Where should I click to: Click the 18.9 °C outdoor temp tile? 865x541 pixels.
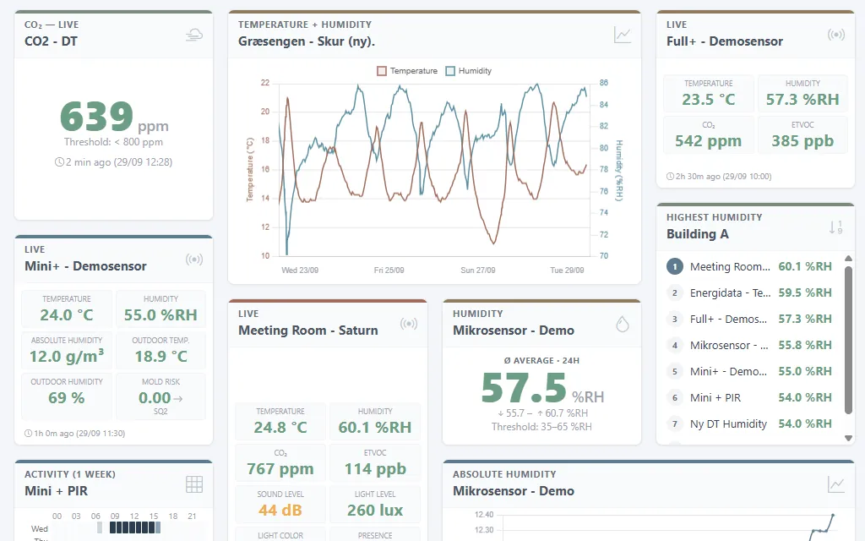160,350
